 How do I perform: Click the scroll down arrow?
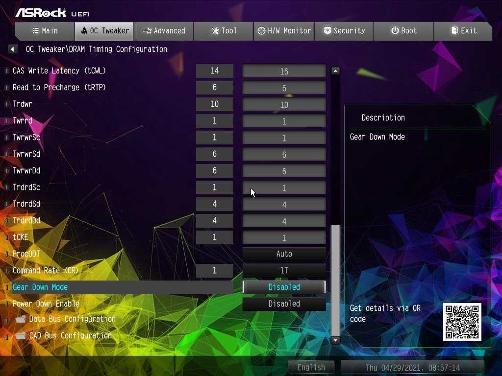coord(335,340)
